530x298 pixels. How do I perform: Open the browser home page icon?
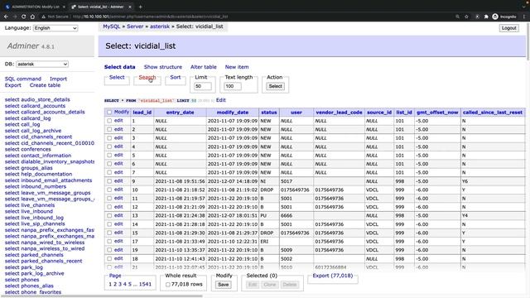click(x=32, y=17)
